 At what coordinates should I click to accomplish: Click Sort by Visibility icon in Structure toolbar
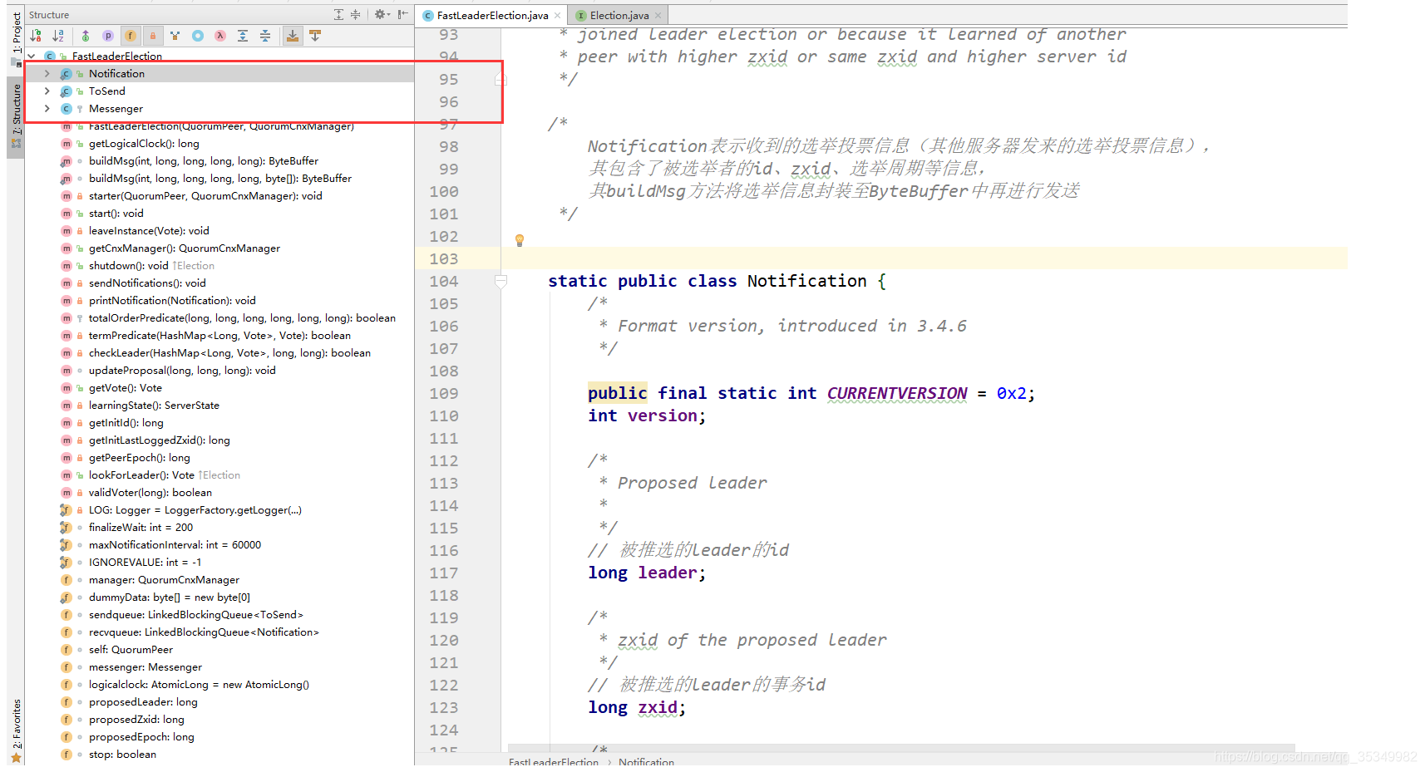point(36,36)
